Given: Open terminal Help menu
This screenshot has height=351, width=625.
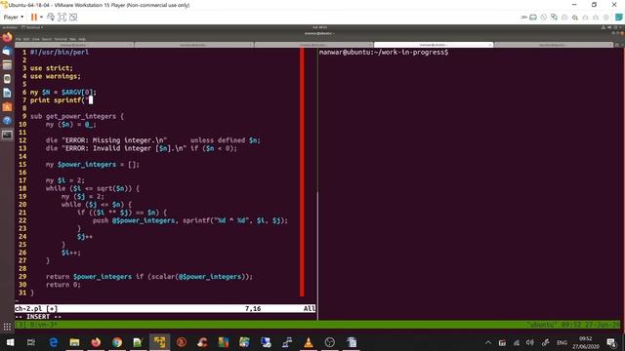Looking at the screenshot, I should [82, 39].
